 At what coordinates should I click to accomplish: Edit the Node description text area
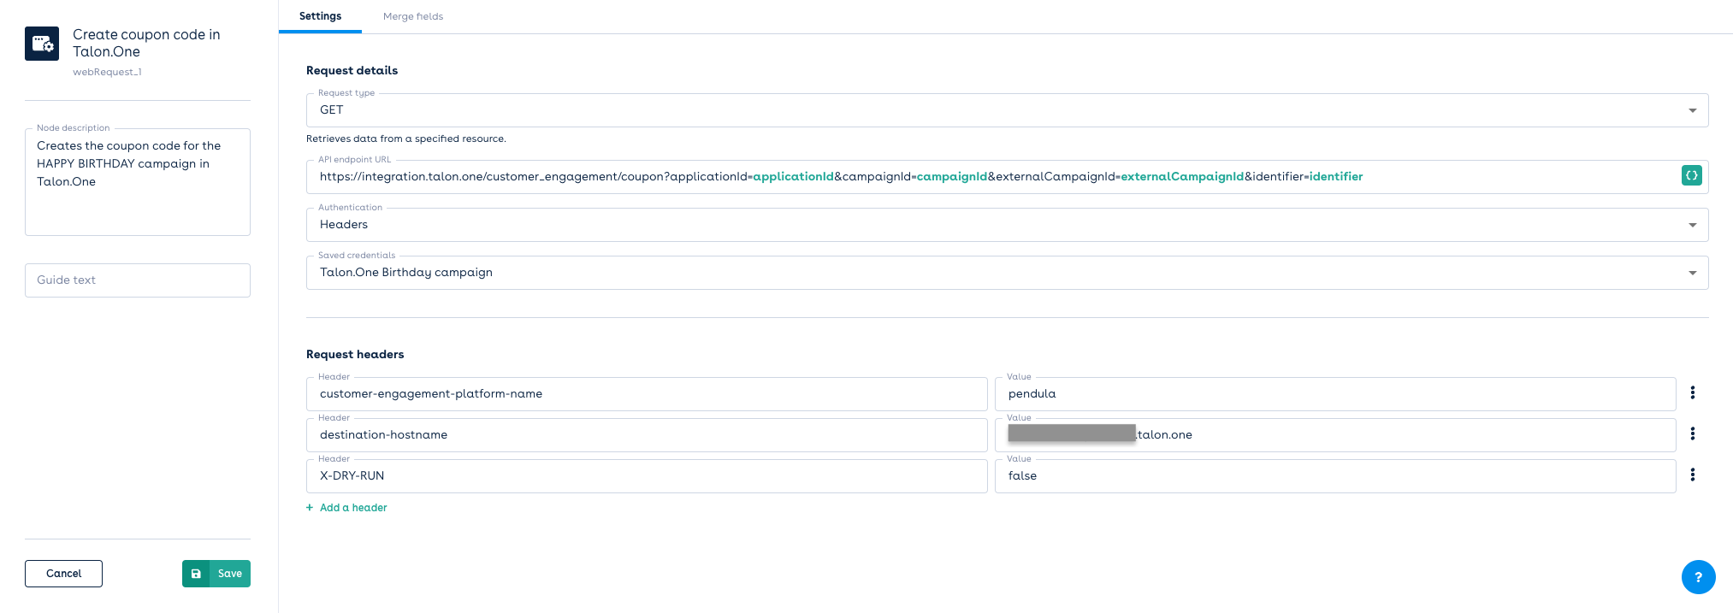pos(138,182)
